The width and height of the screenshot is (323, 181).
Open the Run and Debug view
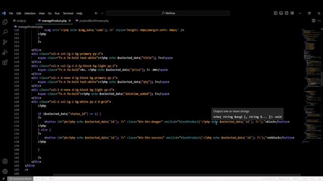click(5, 52)
